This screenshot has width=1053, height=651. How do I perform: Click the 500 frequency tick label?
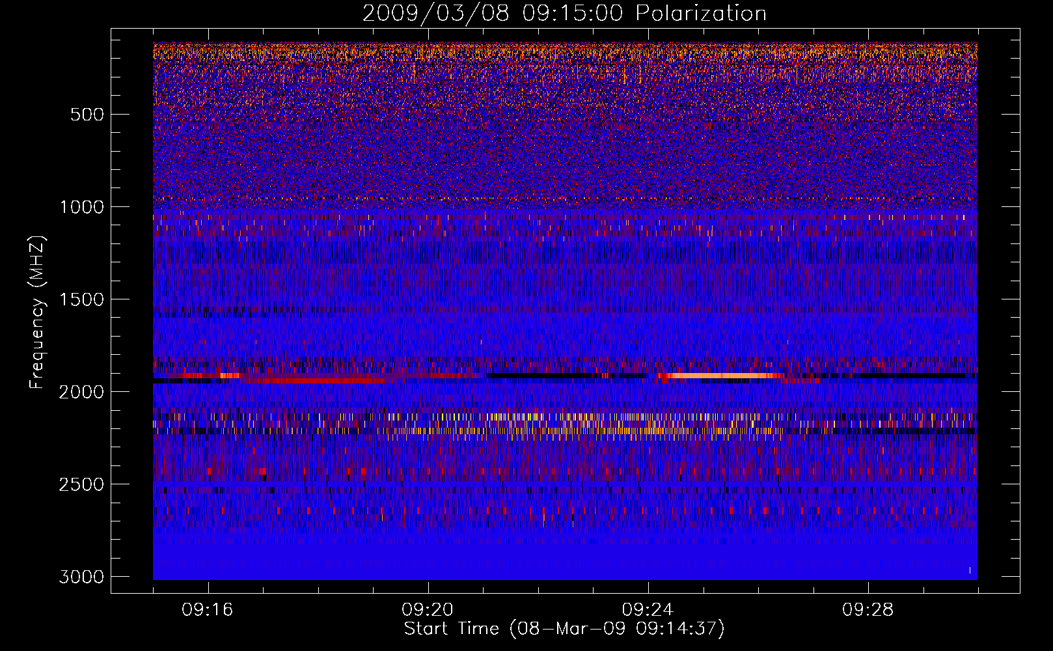click(x=87, y=115)
